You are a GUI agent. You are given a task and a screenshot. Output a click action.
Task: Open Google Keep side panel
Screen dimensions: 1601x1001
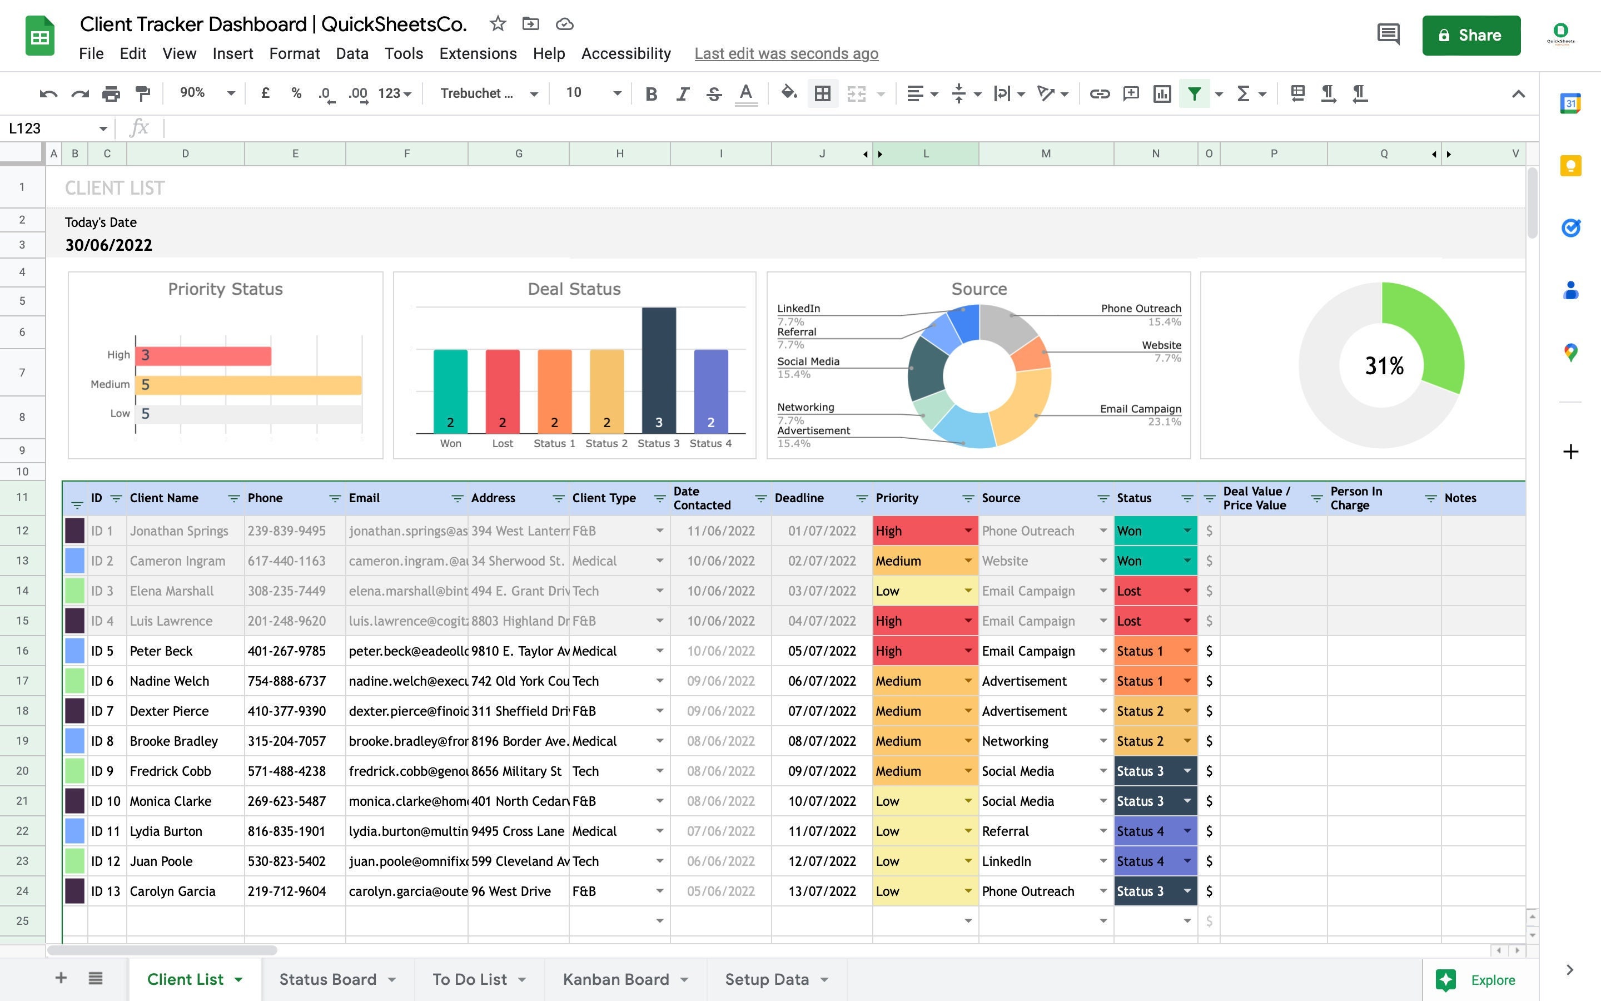click(1570, 166)
